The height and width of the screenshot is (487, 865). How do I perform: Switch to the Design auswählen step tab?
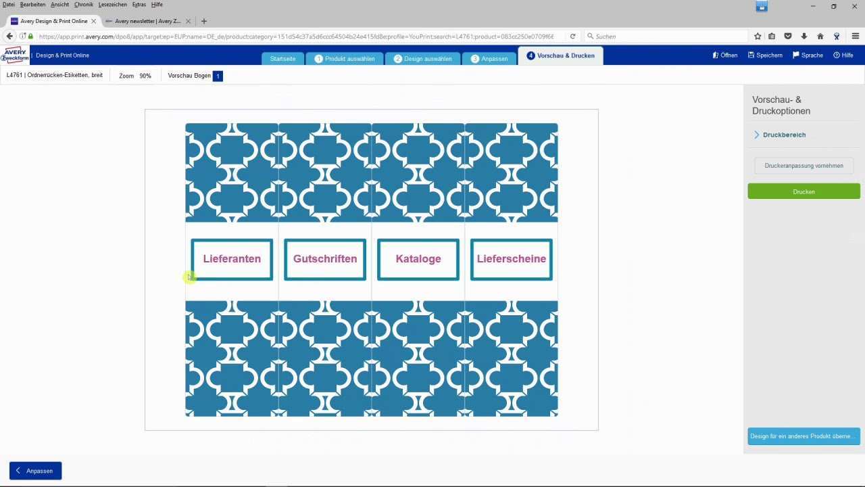coord(422,59)
